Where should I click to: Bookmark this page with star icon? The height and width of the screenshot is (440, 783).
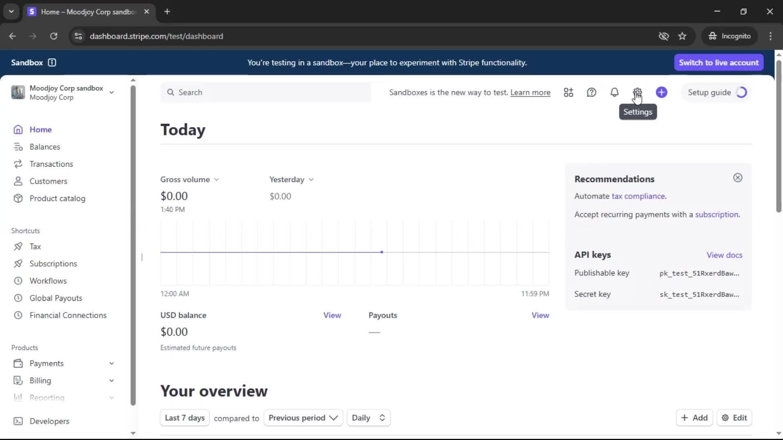click(x=682, y=36)
